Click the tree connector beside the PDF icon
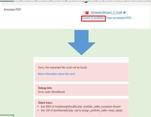Screen dimensions: 151x117 coord(84,12)
